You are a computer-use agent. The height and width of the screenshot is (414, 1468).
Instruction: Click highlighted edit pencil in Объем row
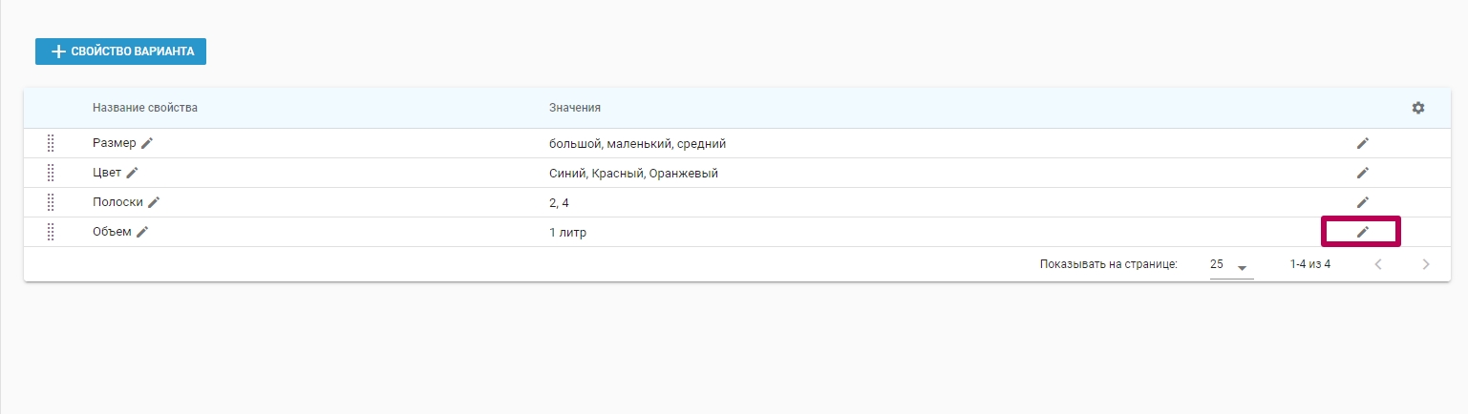(1363, 232)
